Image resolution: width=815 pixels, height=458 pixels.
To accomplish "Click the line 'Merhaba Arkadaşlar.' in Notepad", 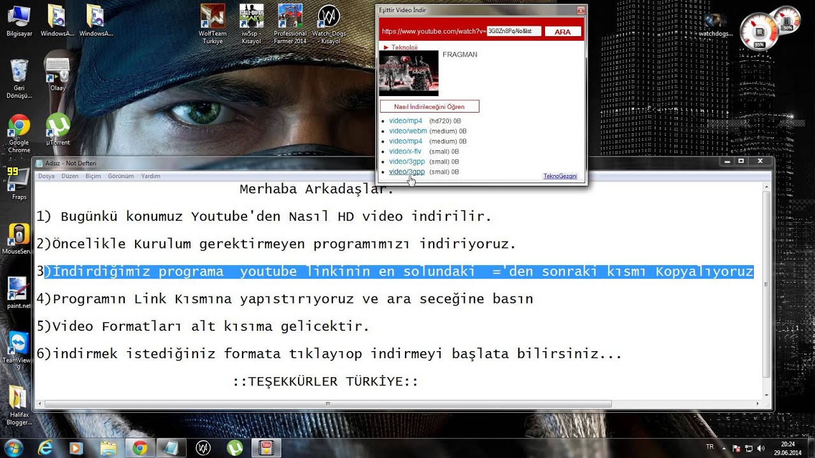I will 317,190.
